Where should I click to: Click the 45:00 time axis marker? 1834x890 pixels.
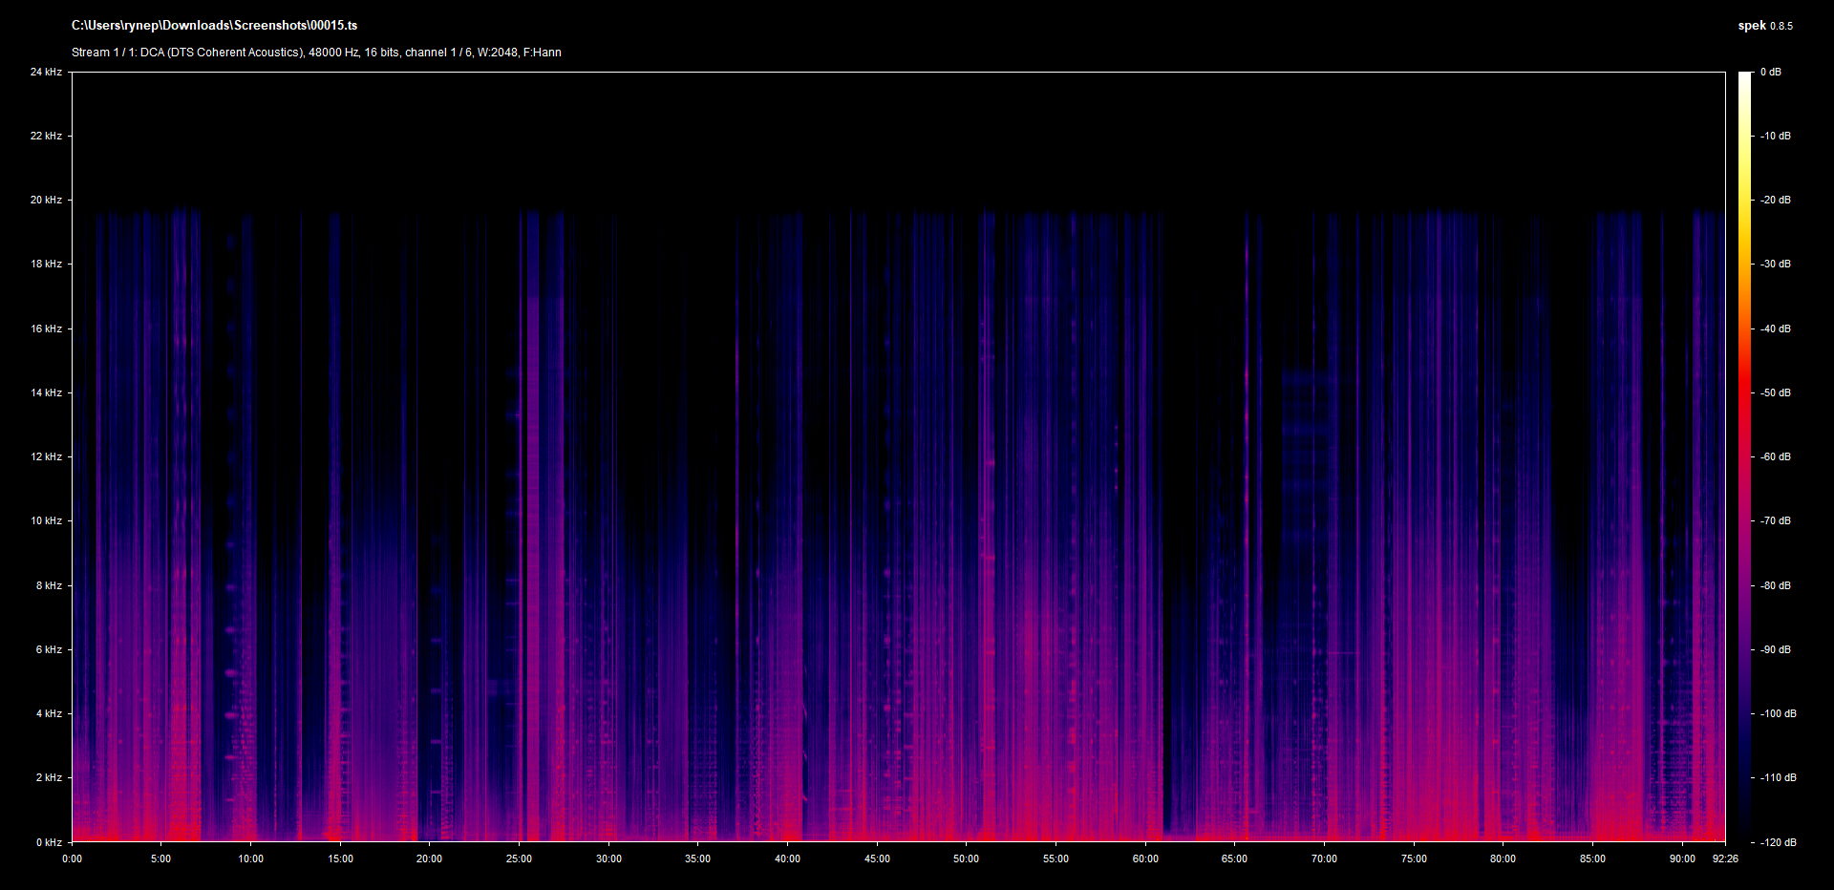tap(877, 858)
